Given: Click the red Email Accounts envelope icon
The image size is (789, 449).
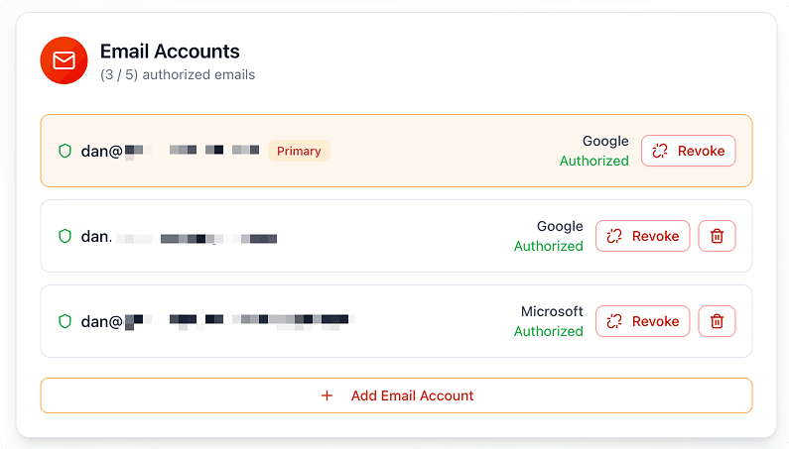Looking at the screenshot, I should (x=65, y=60).
